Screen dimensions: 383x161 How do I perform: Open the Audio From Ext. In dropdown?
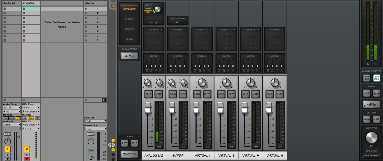coord(12,107)
